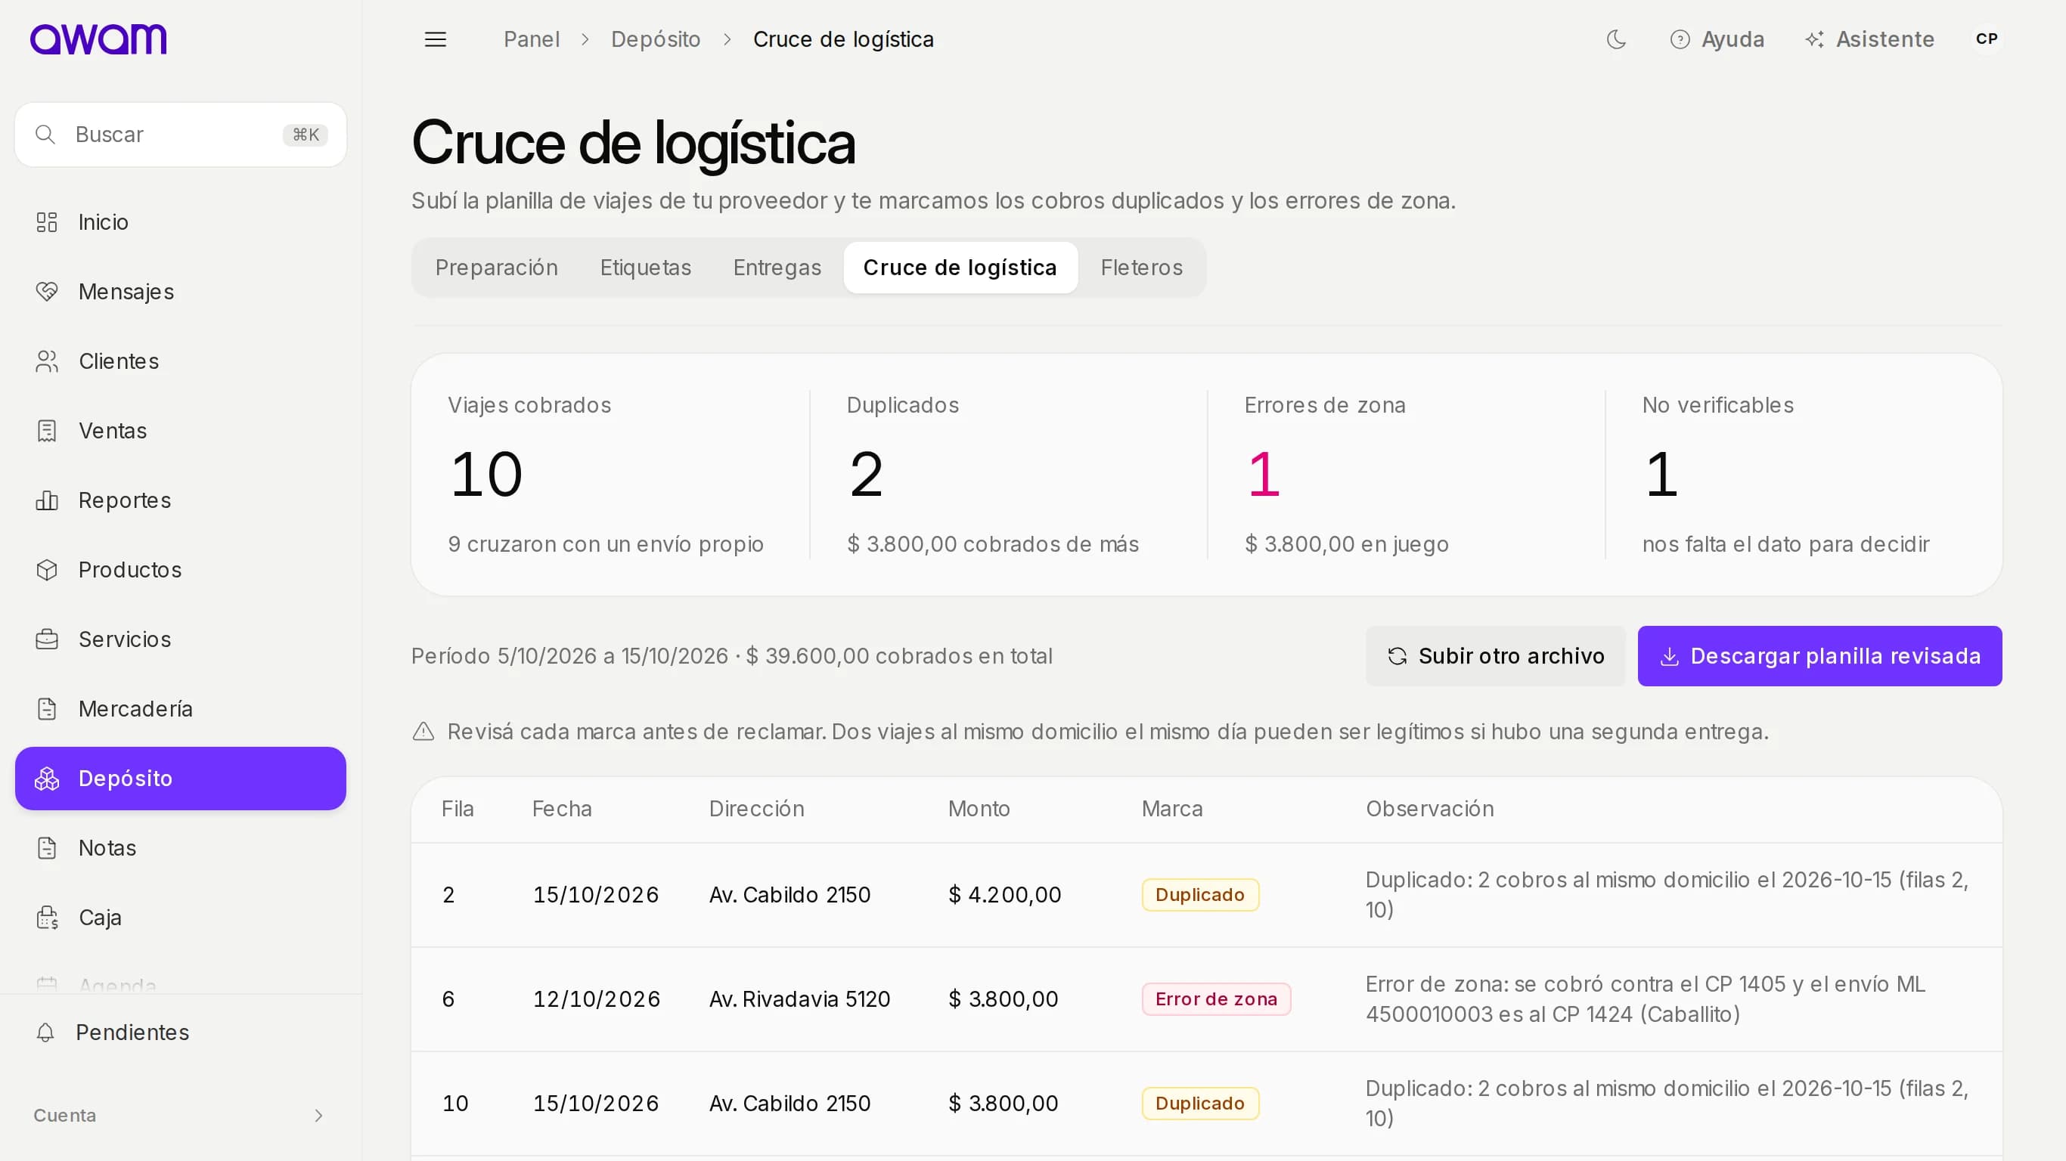The width and height of the screenshot is (2066, 1161).
Task: Go to Inicio in sidebar
Action: pyautogui.click(x=181, y=222)
